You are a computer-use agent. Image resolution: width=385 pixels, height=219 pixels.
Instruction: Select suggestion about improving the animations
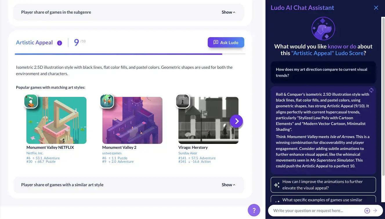323,185
